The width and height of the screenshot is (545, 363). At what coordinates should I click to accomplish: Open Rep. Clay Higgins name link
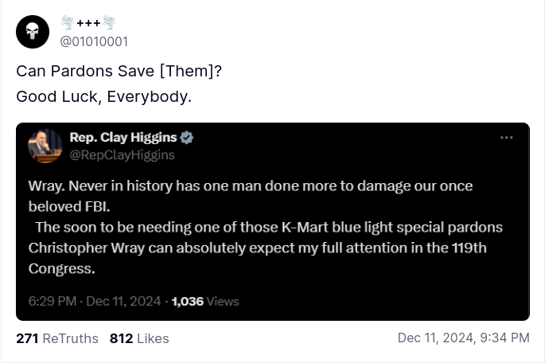(123, 138)
